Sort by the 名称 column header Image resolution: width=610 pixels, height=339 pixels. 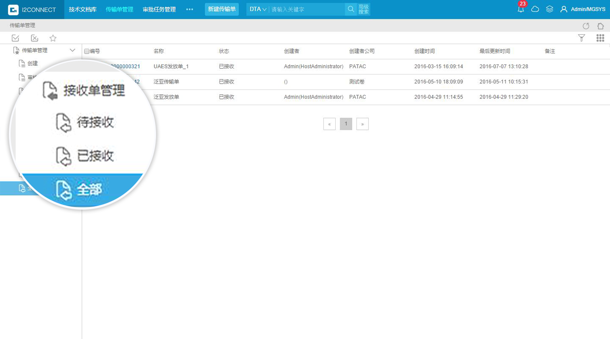[159, 51]
